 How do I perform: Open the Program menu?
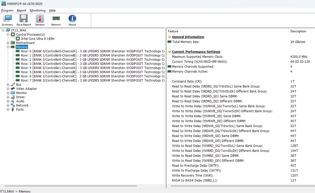click(7, 10)
